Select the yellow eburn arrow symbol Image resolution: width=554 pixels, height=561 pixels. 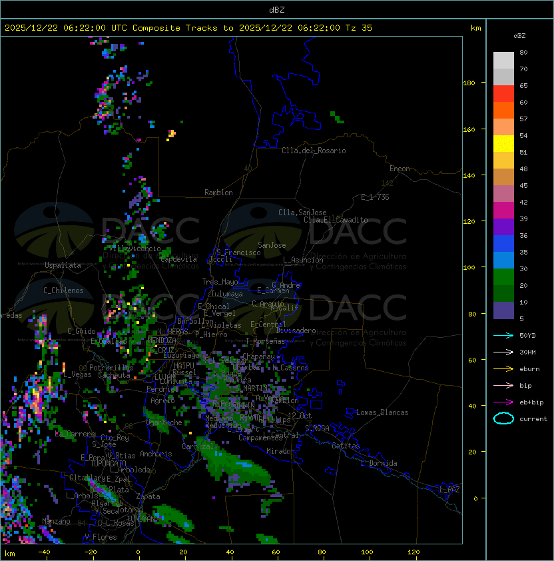pos(503,369)
